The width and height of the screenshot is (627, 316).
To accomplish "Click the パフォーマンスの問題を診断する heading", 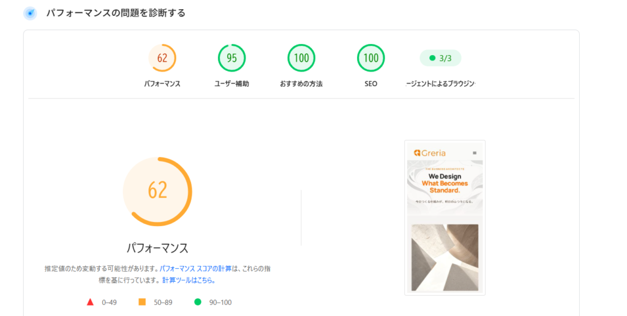I will click(116, 13).
